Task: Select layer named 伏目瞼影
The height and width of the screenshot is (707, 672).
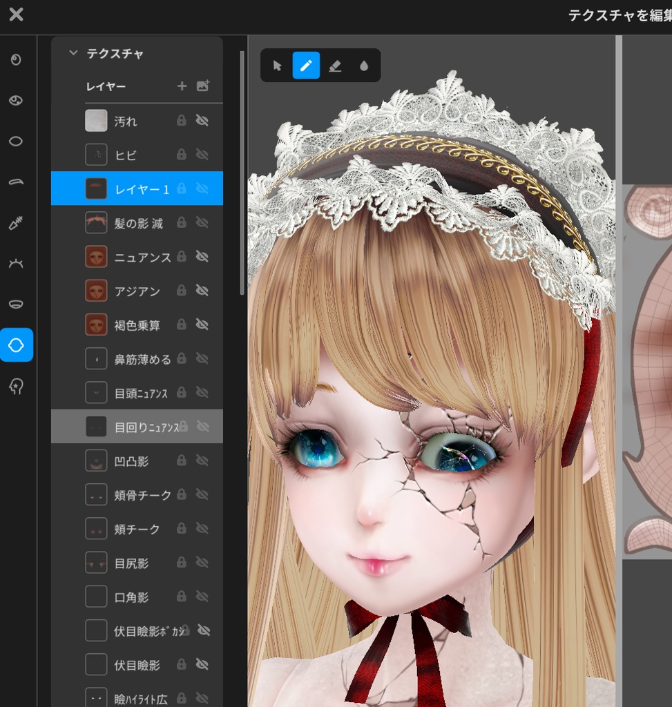Action: tap(137, 665)
